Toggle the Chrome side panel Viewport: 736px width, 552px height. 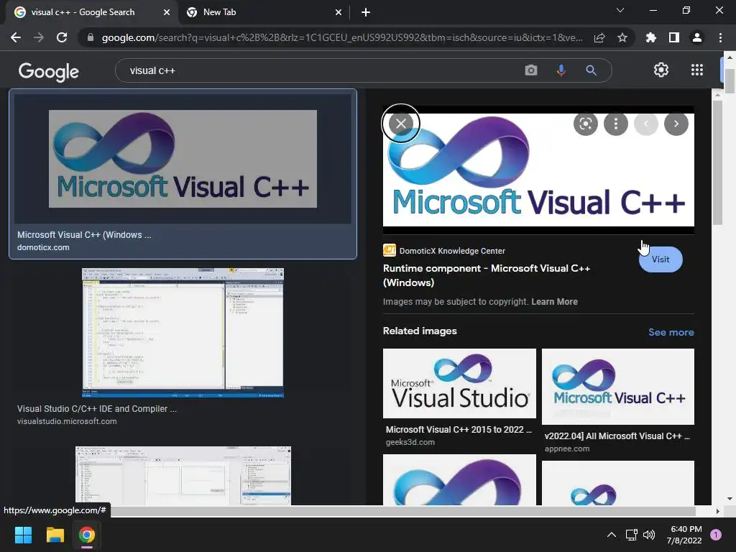pos(674,37)
